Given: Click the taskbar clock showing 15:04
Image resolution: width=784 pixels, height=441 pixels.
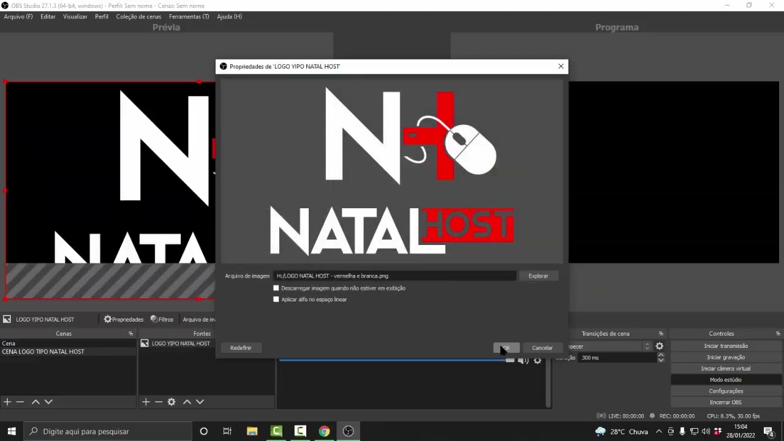Looking at the screenshot, I should coord(741,431).
